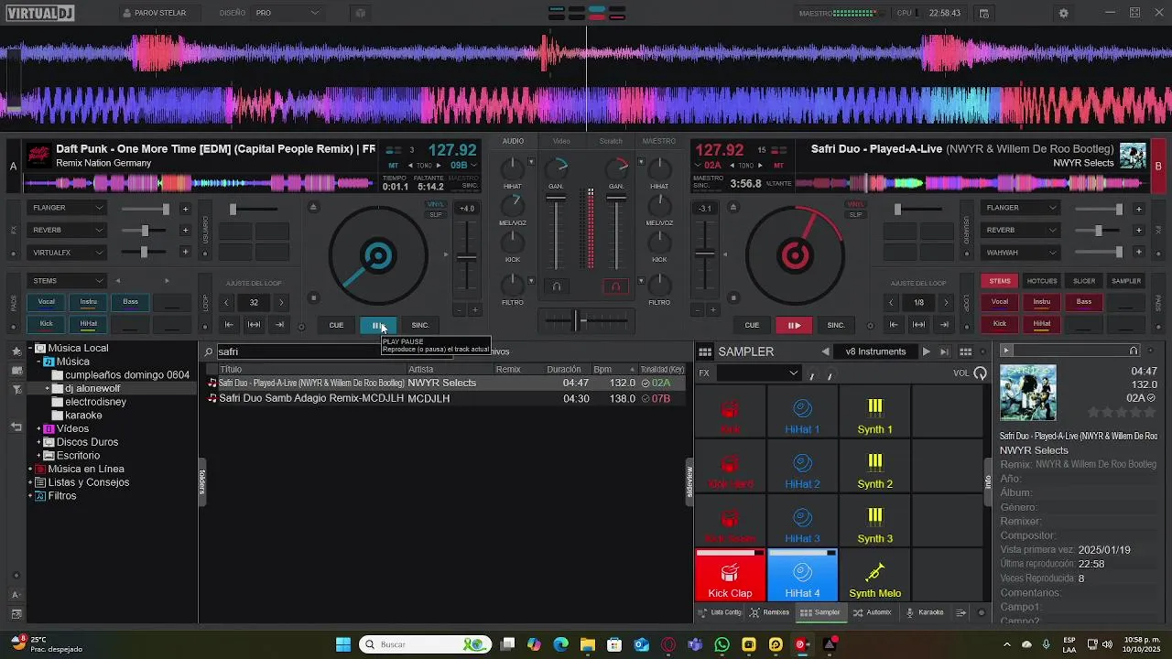Viewport: 1172px width, 659px height.
Task: Eject the track from deck A
Action: coord(313,207)
